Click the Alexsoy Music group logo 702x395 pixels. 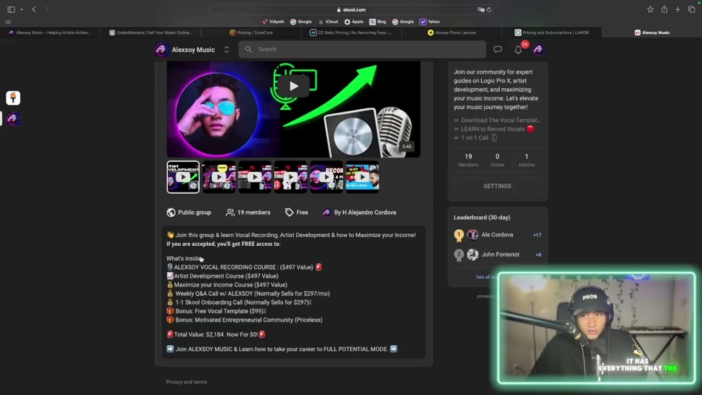point(161,49)
